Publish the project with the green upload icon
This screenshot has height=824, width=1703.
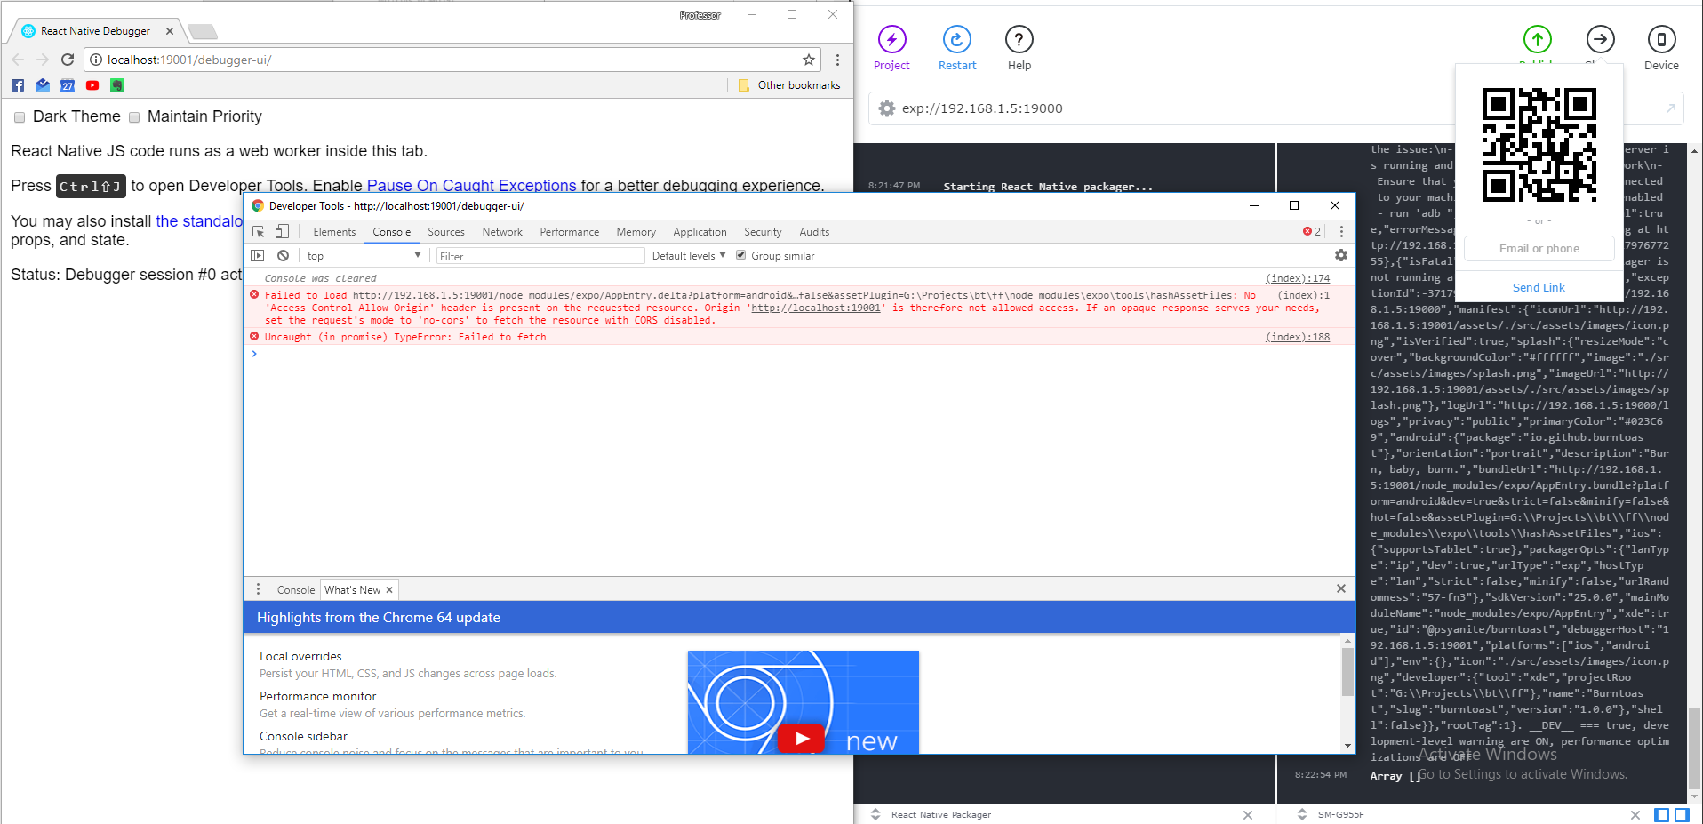[x=1537, y=39]
